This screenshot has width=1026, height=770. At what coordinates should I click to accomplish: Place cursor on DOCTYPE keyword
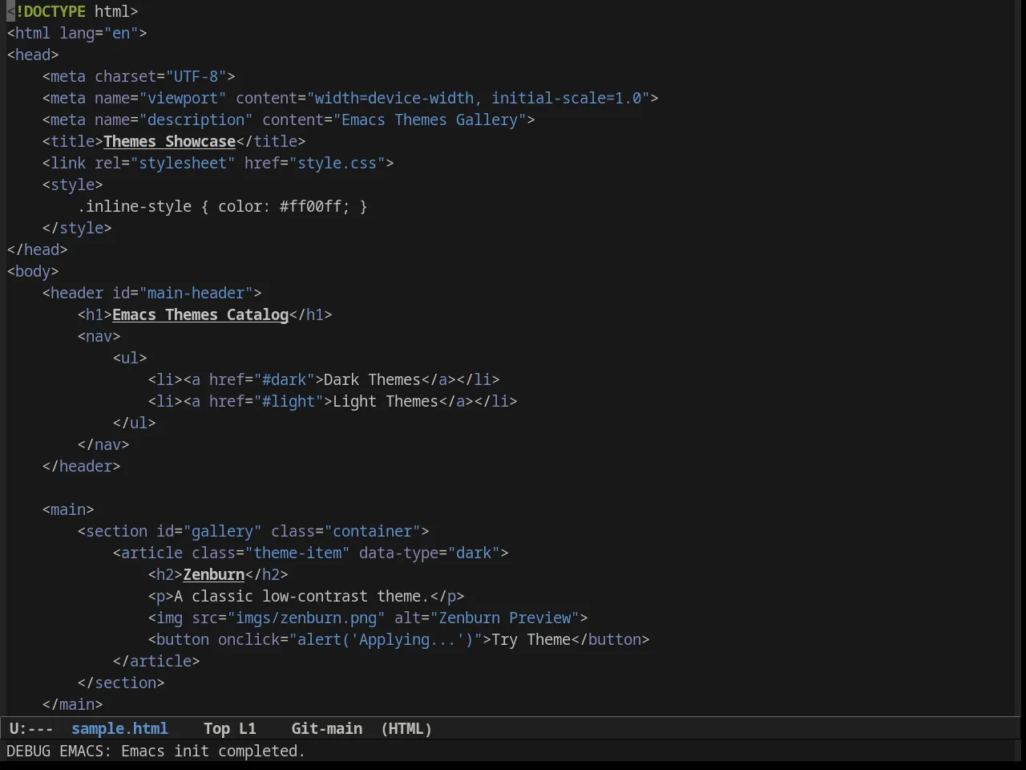(x=55, y=11)
